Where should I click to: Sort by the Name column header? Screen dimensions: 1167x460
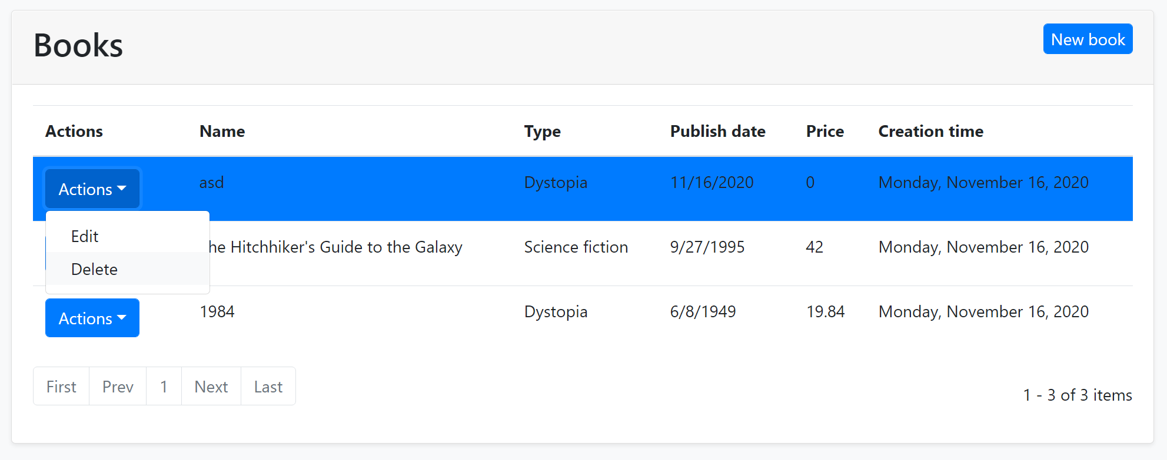tap(222, 131)
